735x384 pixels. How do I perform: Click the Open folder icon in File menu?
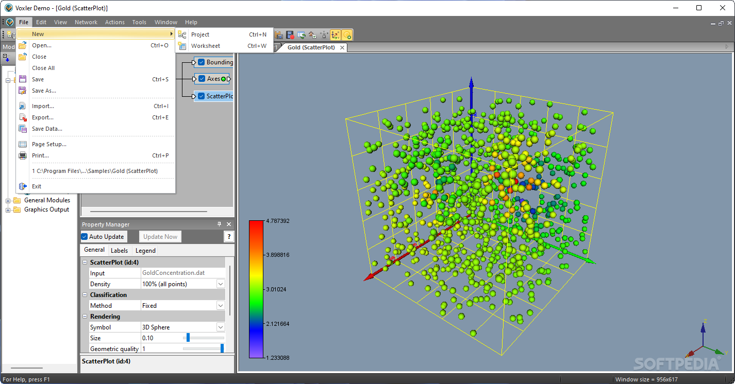[23, 45]
